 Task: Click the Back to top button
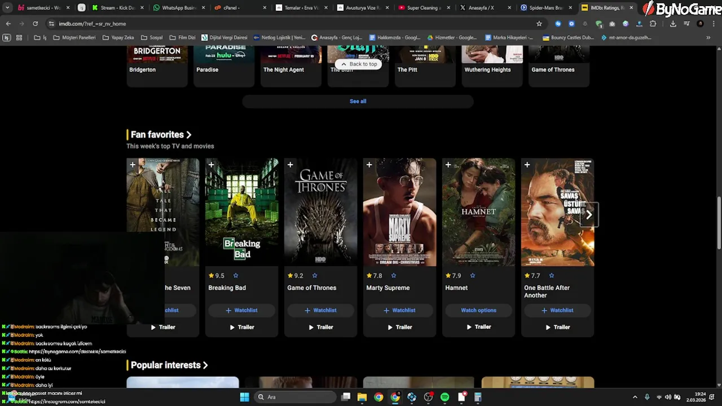[359, 64]
